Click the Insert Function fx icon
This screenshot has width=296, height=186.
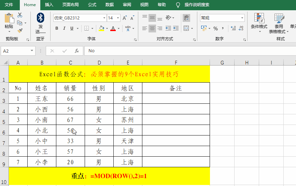[x=77, y=51]
